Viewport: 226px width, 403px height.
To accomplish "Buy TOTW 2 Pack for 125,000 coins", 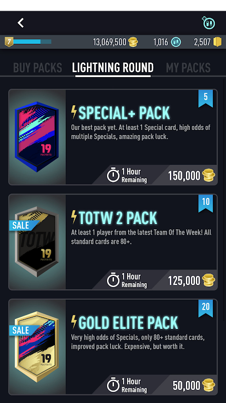I will coord(191,281).
